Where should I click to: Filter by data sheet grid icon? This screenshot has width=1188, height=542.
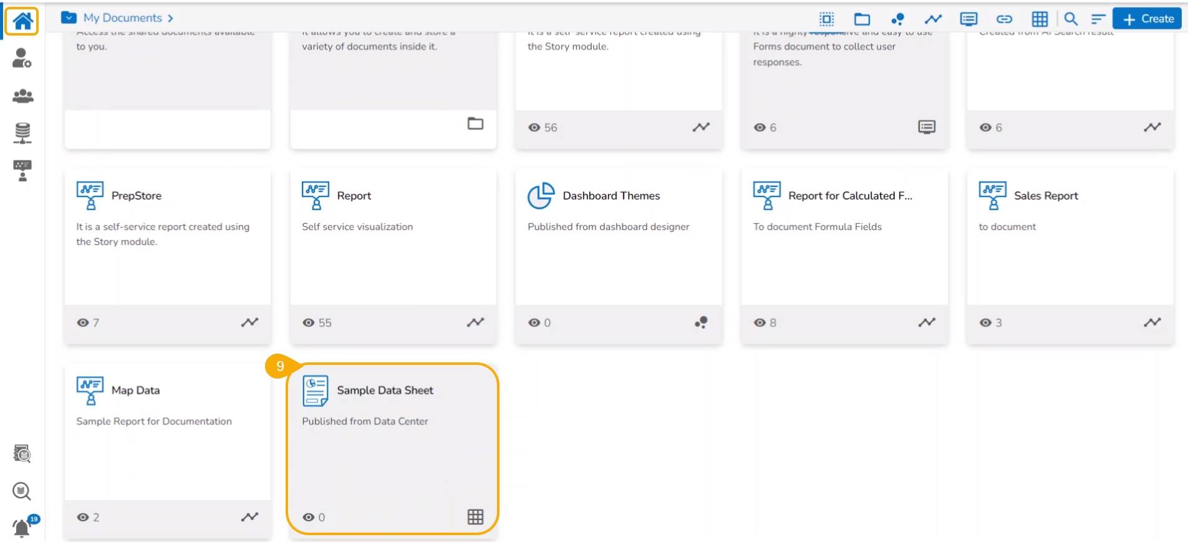[x=1040, y=19]
